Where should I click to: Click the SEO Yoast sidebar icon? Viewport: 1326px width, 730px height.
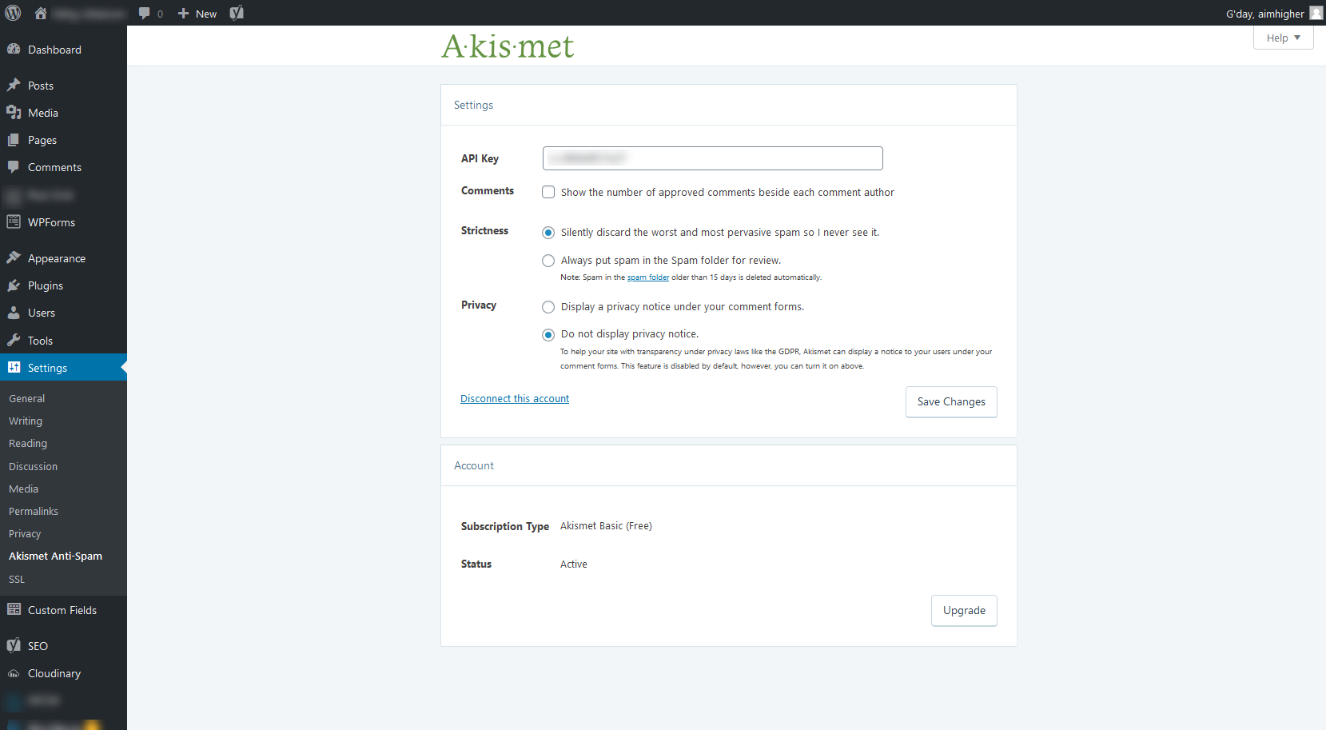click(x=14, y=645)
